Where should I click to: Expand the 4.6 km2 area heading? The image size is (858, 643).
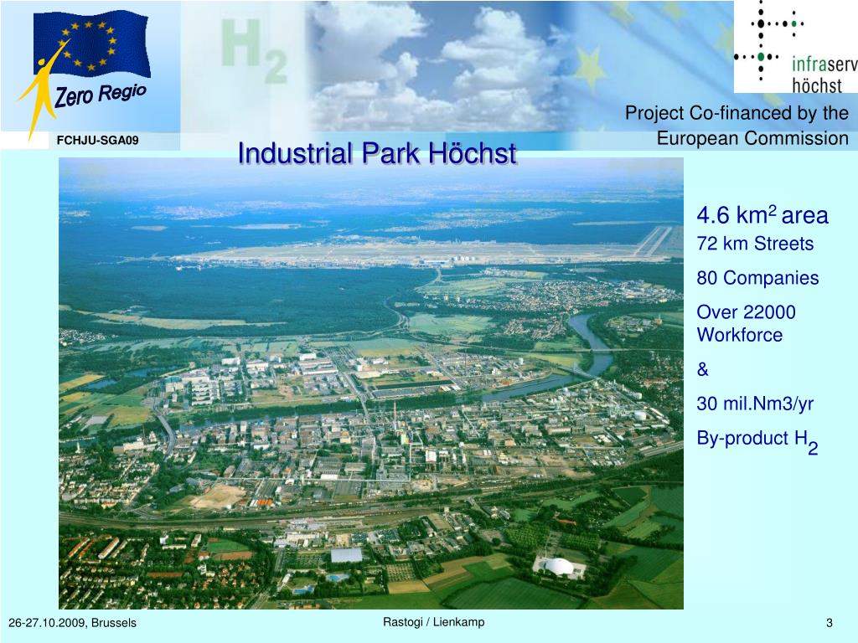[x=763, y=214]
